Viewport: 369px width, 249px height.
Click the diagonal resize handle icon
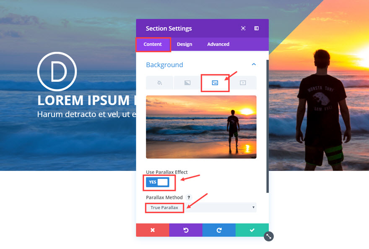point(269,236)
